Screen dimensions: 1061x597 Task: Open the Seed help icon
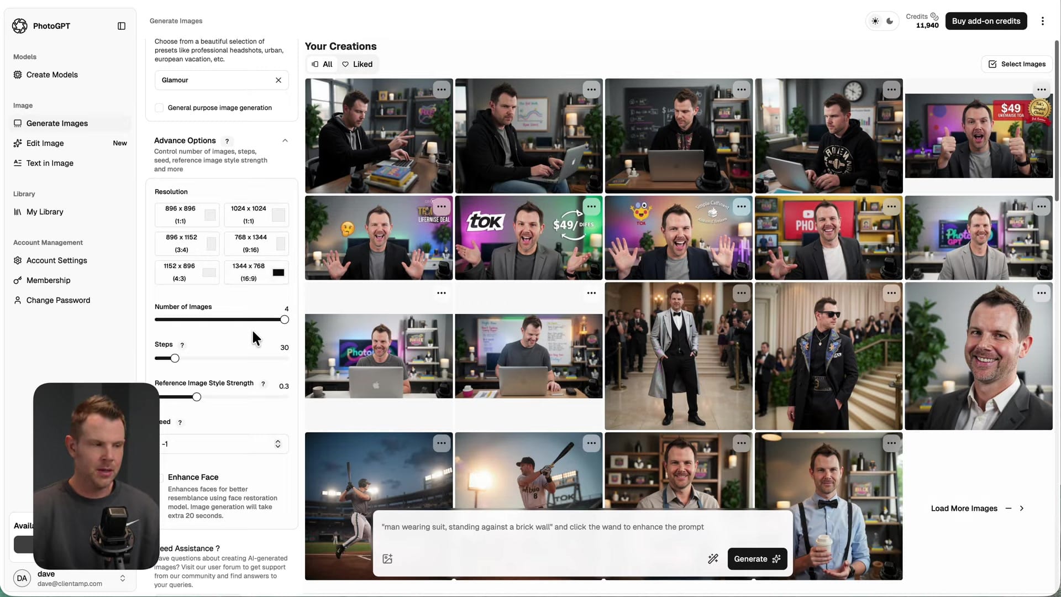(180, 422)
